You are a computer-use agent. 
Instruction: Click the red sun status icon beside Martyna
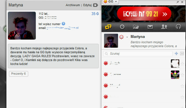pyautogui.click(x=121, y=37)
